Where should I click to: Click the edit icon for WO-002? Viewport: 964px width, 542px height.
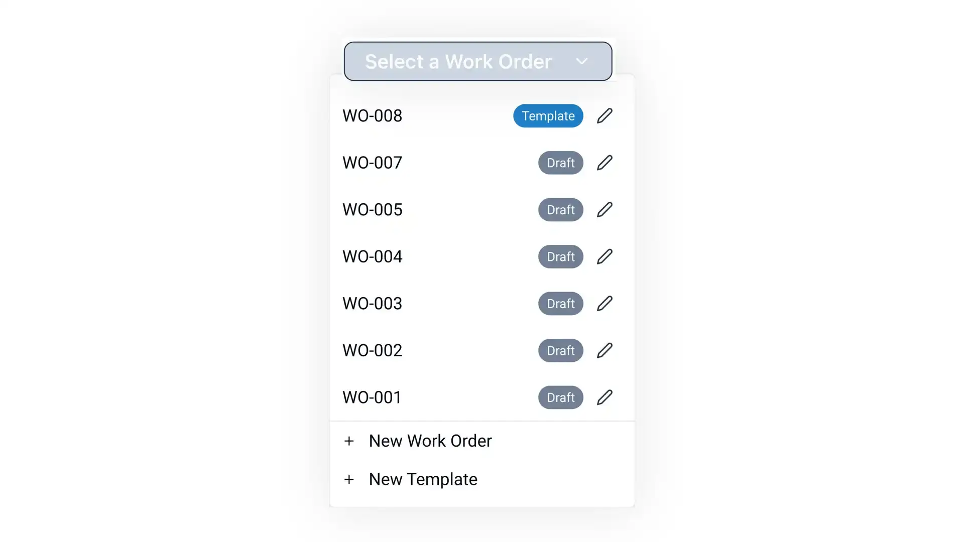coord(605,350)
